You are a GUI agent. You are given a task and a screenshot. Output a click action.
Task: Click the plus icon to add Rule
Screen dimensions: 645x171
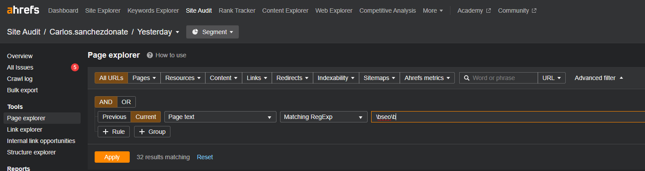[x=106, y=132]
